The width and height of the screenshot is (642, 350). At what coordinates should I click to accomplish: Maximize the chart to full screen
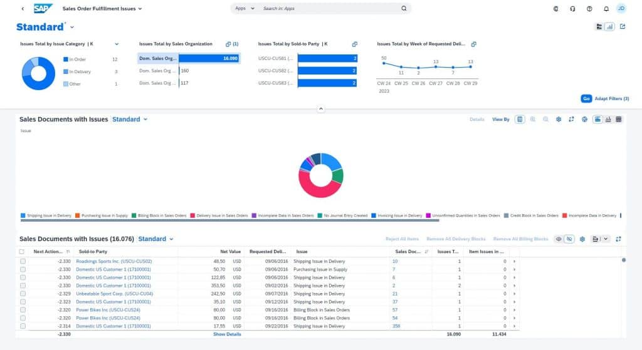[x=571, y=120]
